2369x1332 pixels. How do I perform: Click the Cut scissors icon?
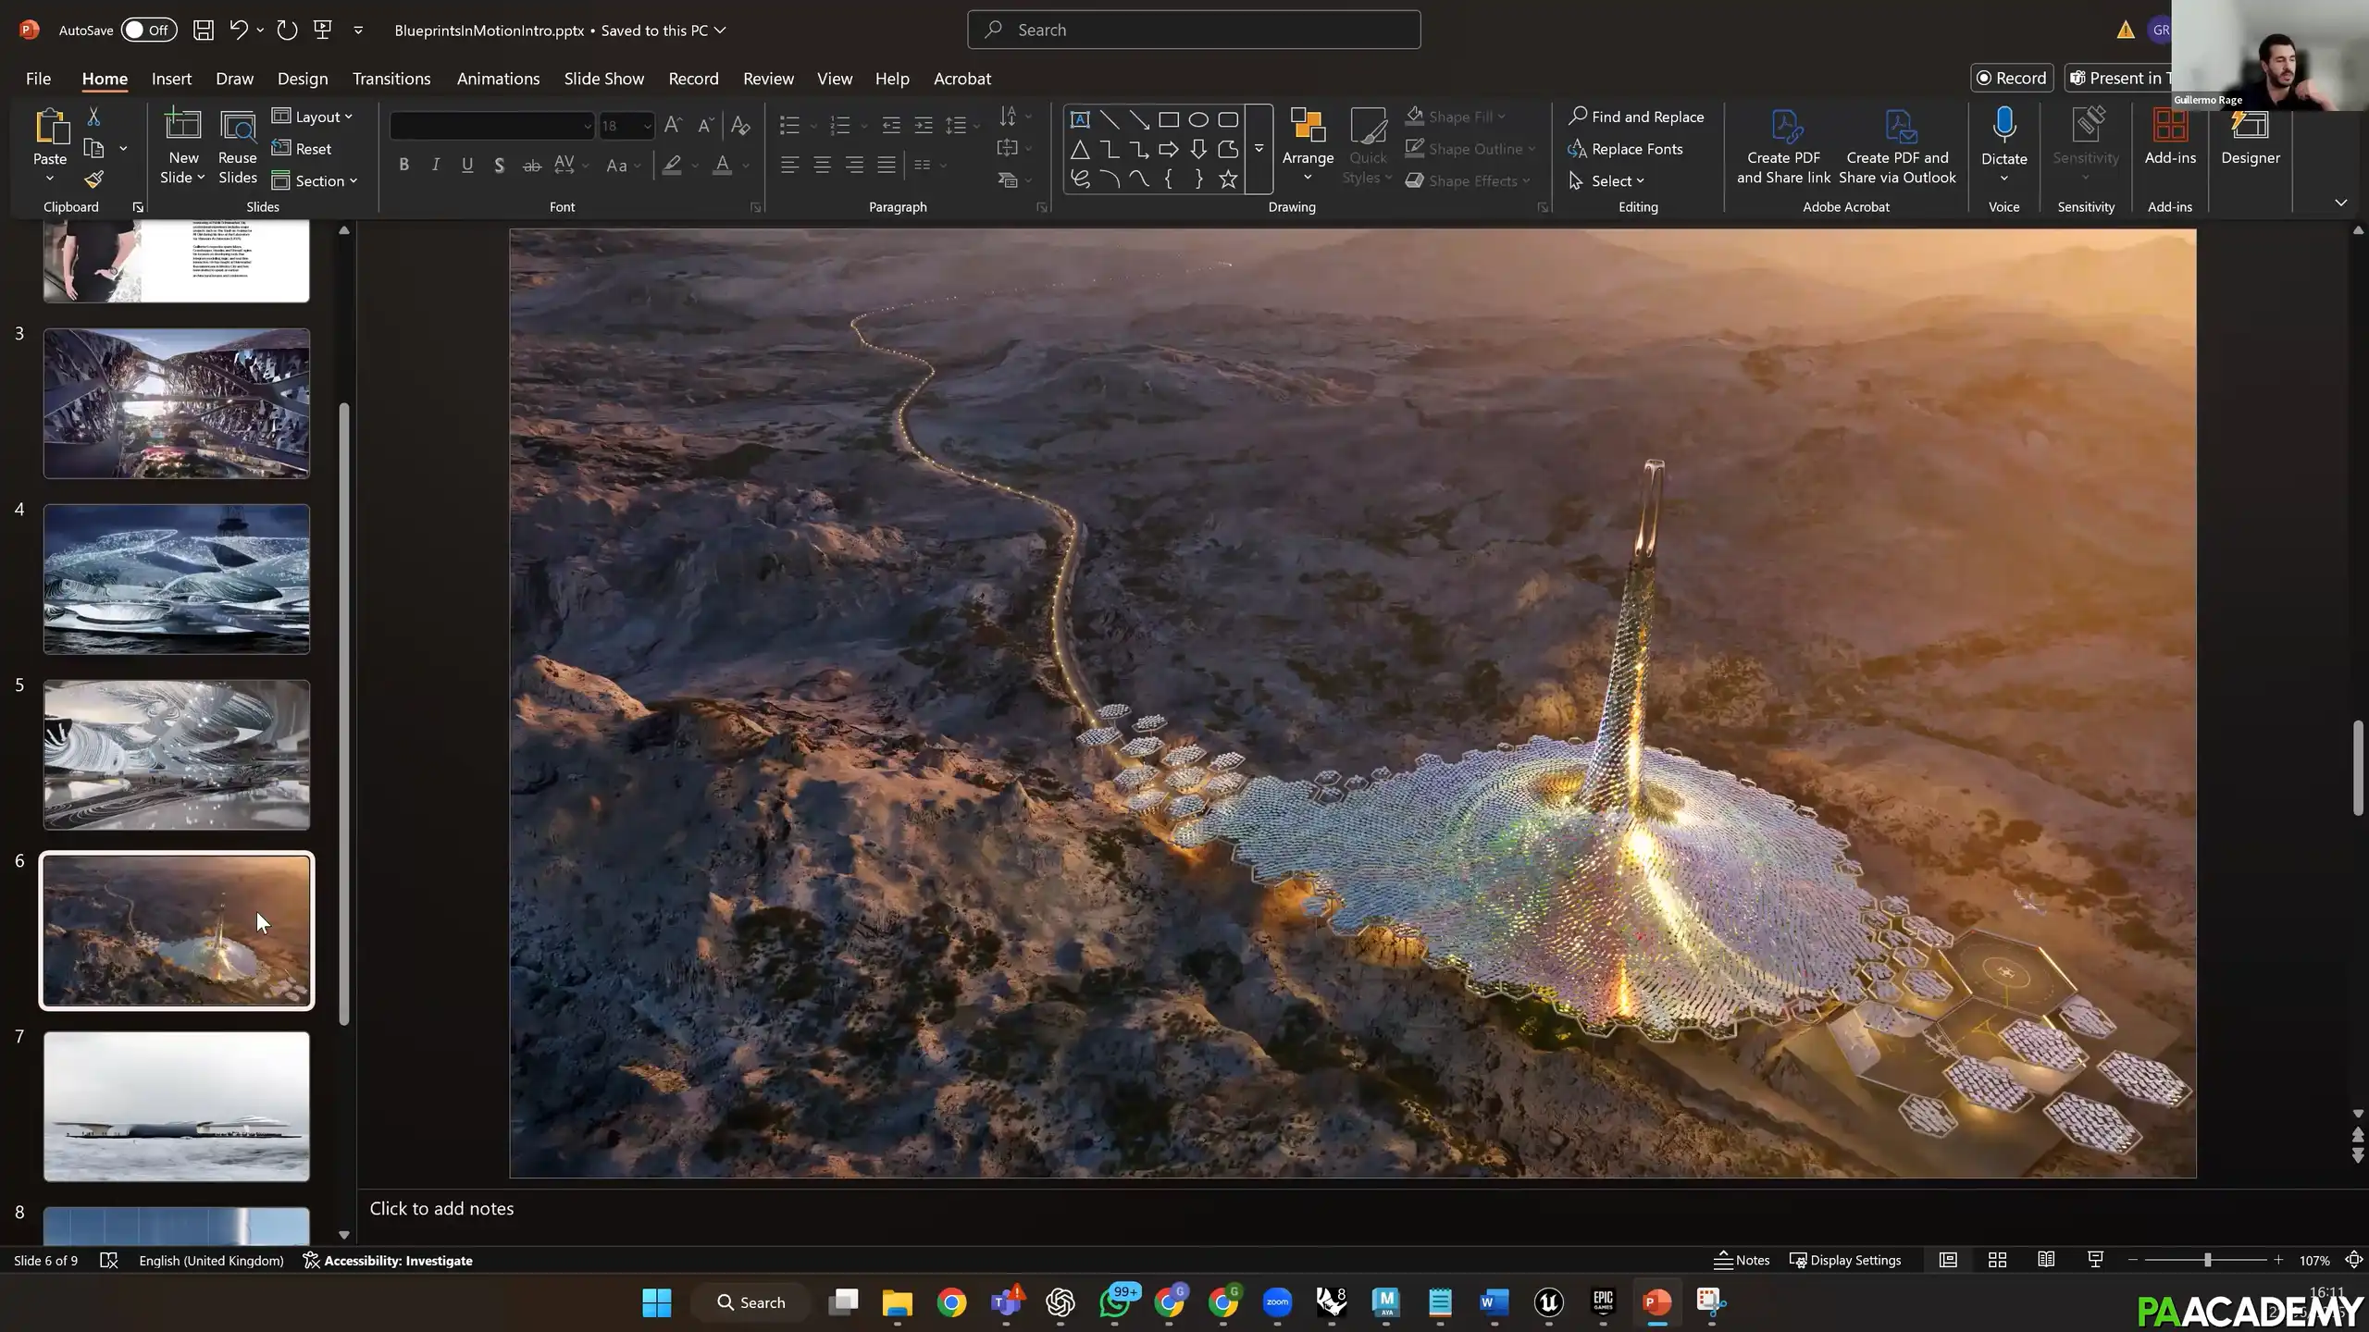(93, 117)
